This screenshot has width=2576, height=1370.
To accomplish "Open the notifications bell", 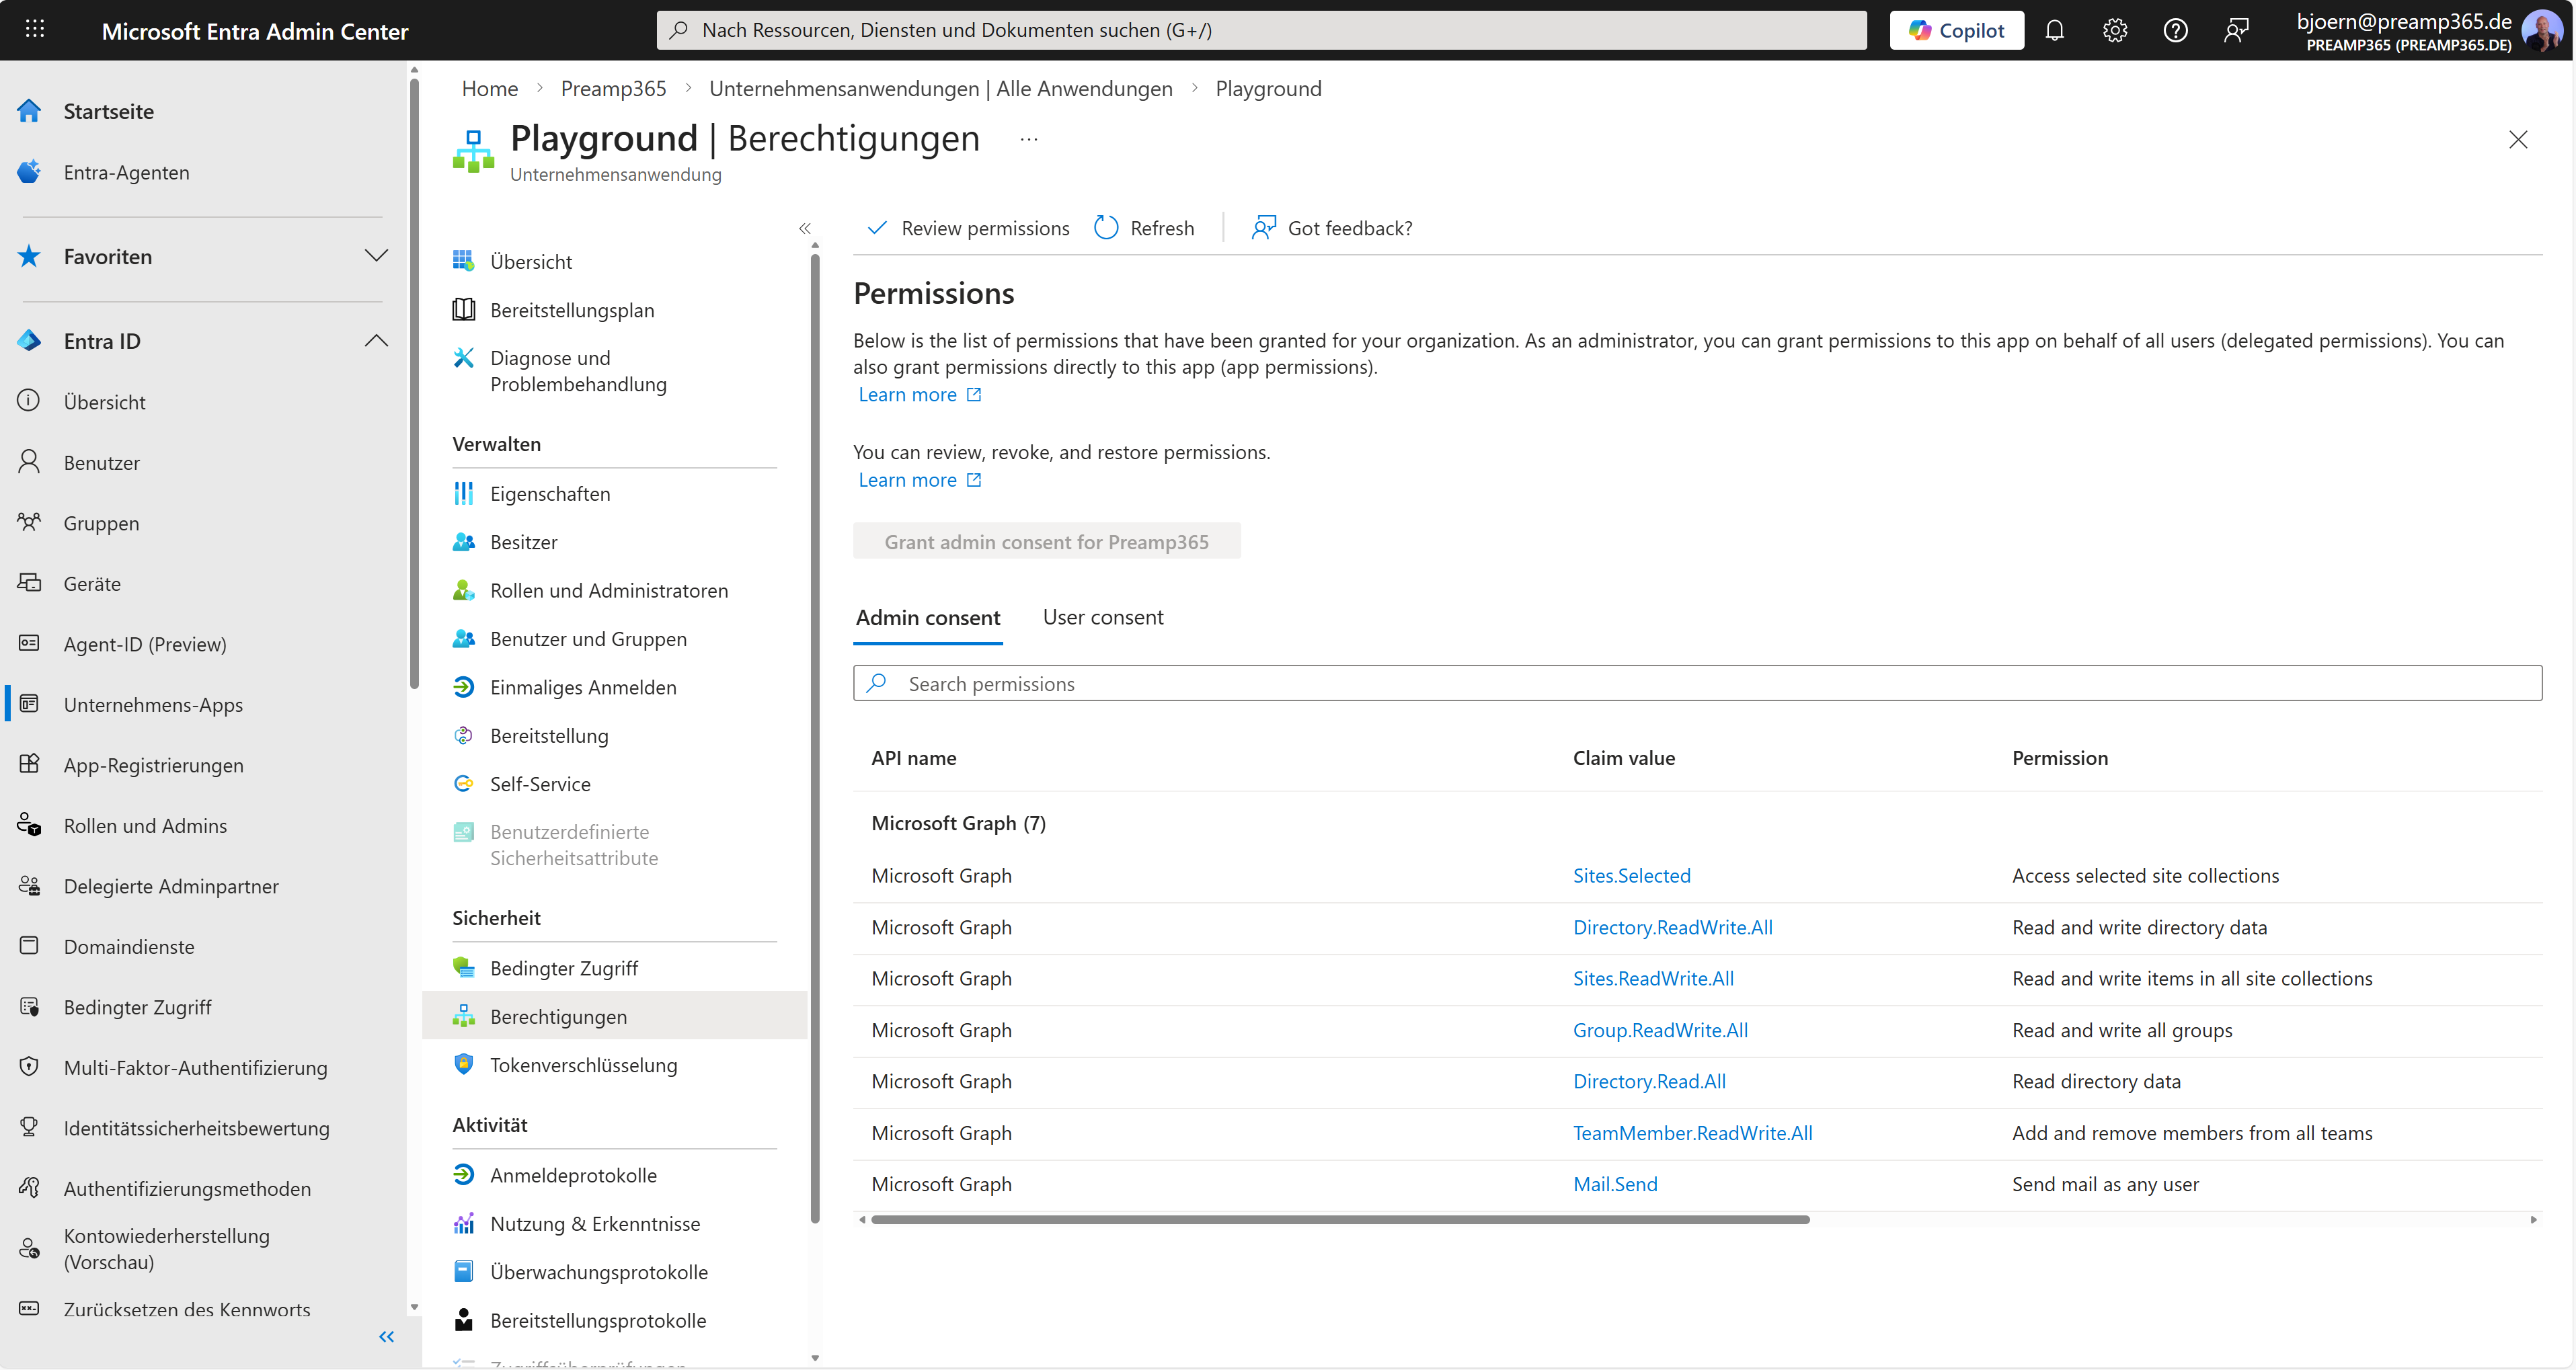I will pyautogui.click(x=2055, y=30).
